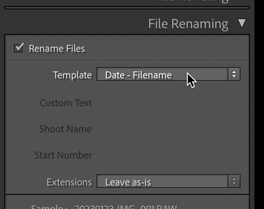264x209 pixels.
Task: Click the sample filename preview text
Action: [x=125, y=206]
